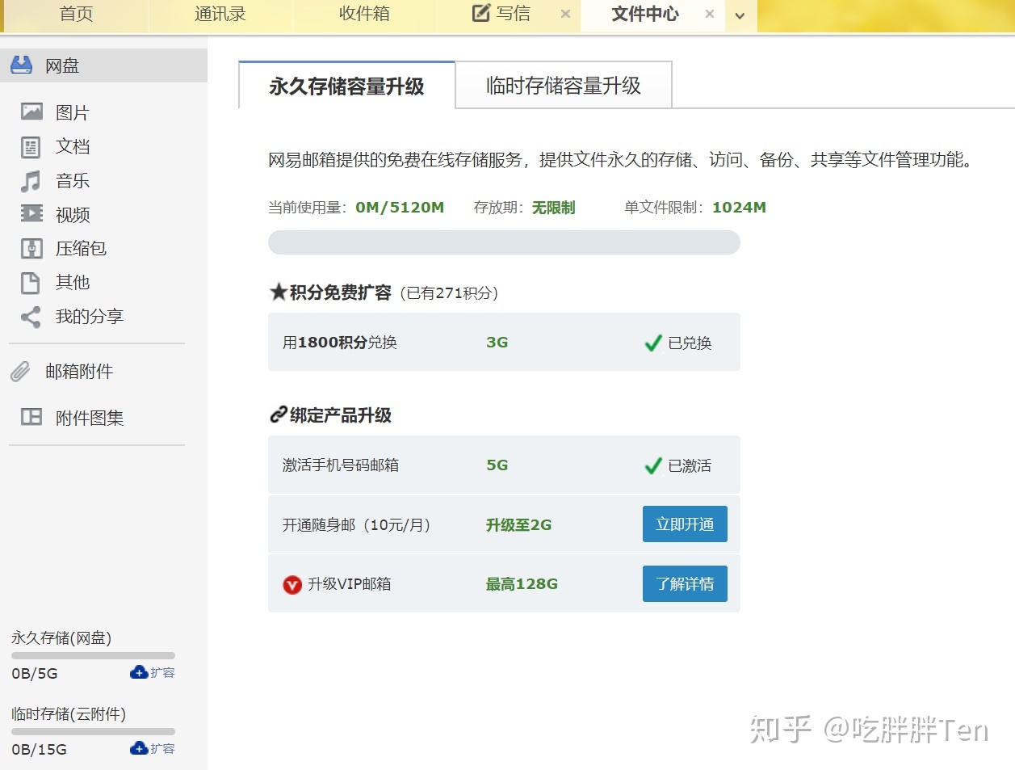Click the VIP badge next to 升级VIP邮箱
This screenshot has height=770, width=1015.
(292, 584)
